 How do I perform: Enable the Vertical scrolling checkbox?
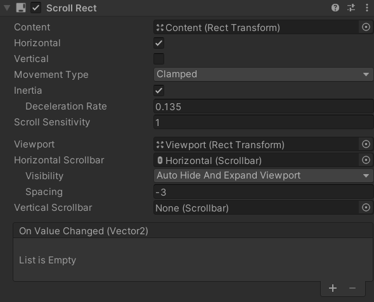pos(159,59)
